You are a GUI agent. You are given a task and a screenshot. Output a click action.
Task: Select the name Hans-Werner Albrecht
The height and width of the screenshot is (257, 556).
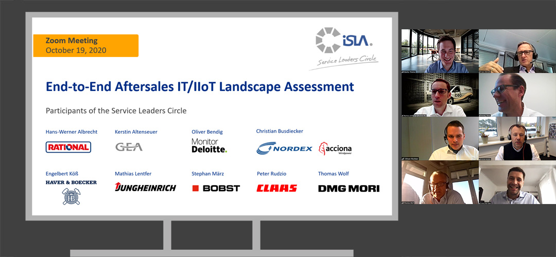pos(71,132)
